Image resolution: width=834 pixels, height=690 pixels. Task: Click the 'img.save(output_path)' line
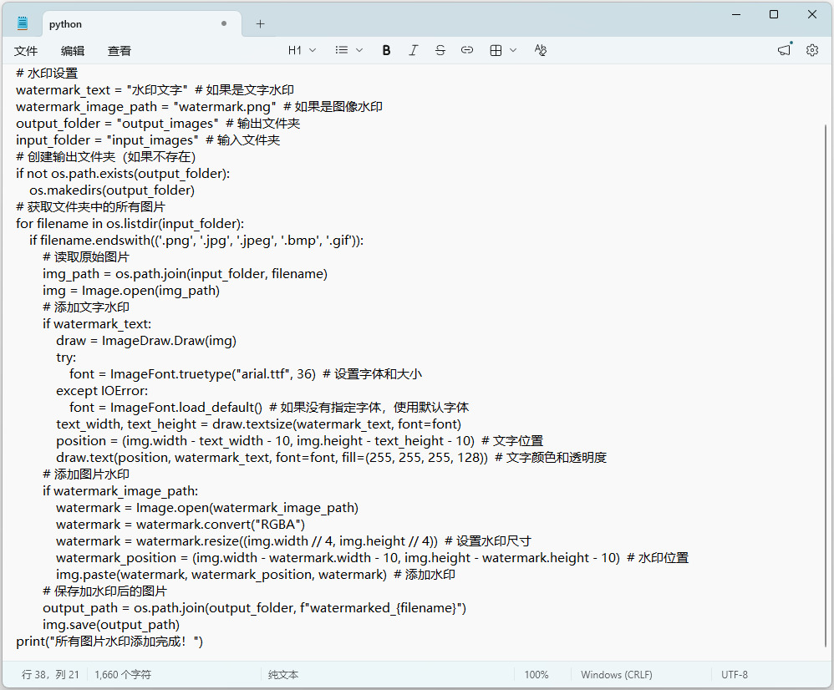coord(111,625)
